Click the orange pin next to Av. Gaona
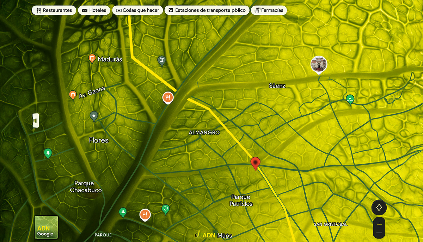This screenshot has height=242, width=423. tap(73, 95)
